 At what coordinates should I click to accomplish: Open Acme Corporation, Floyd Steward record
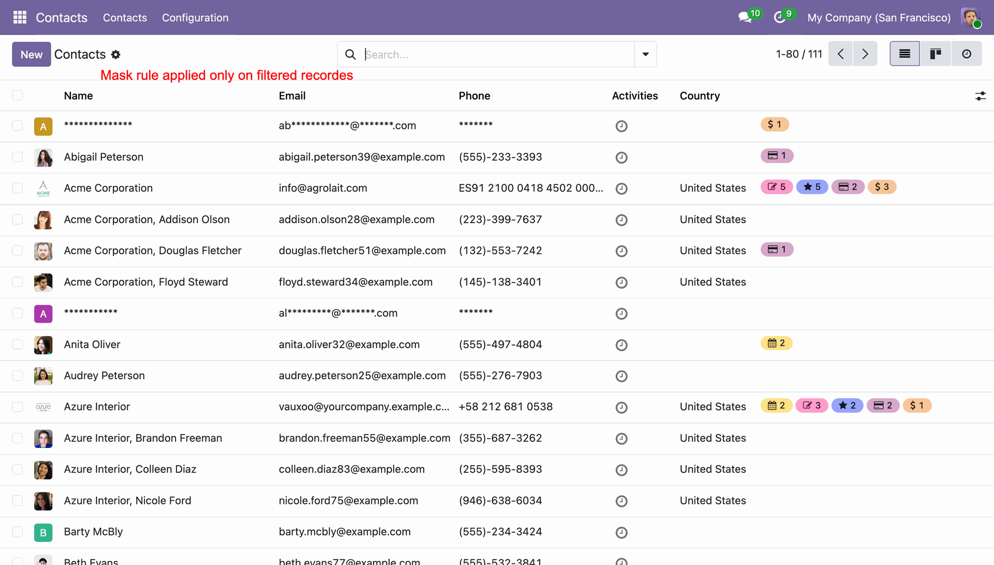[x=145, y=282]
